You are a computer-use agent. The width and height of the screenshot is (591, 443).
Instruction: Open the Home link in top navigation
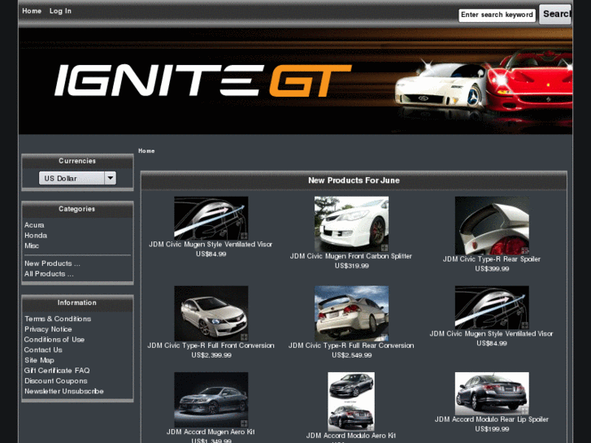pyautogui.click(x=32, y=11)
